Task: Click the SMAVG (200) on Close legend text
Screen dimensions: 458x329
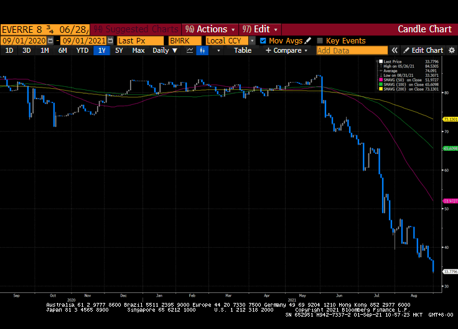Action: (403, 89)
